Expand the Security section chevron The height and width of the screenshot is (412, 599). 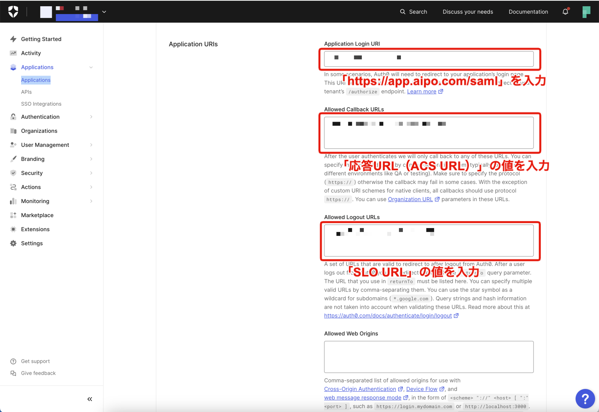[x=91, y=173]
